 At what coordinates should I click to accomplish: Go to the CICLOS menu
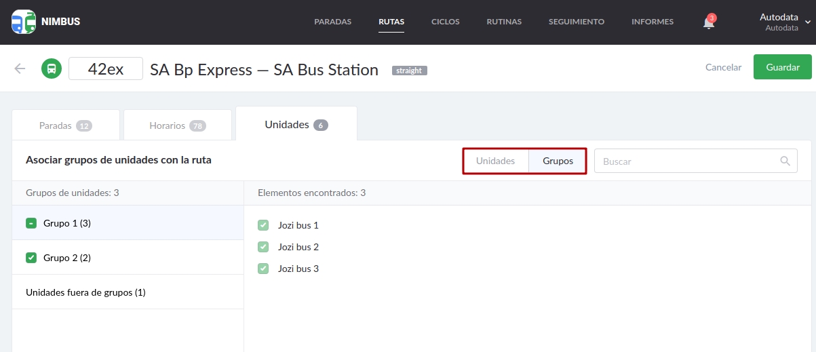(445, 22)
